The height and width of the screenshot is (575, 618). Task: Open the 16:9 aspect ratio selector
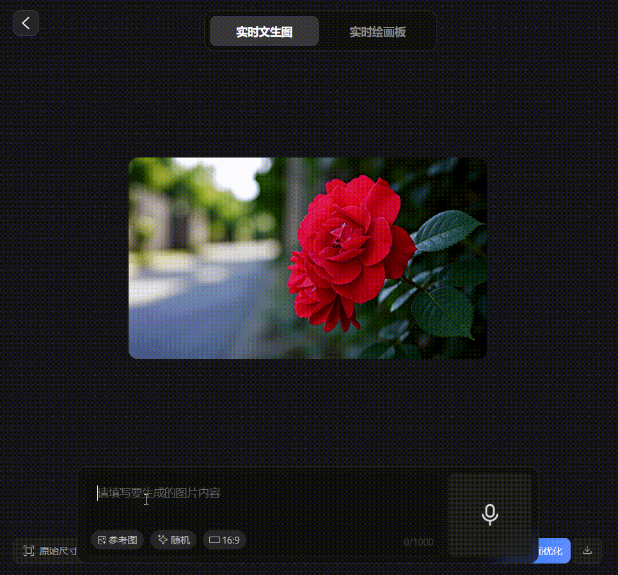pyautogui.click(x=225, y=540)
